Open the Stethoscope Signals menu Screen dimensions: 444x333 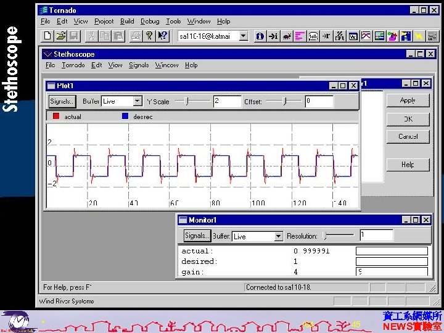[x=139, y=65]
